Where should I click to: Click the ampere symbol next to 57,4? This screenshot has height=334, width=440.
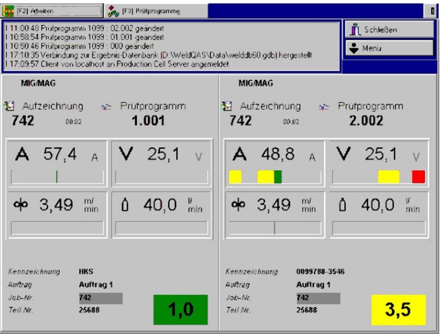[22, 155]
